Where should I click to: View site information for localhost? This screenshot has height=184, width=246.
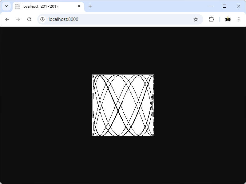coord(43,19)
